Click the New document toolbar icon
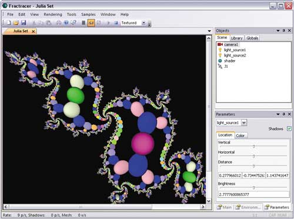The height and width of the screenshot is (219, 294). click(x=9, y=23)
